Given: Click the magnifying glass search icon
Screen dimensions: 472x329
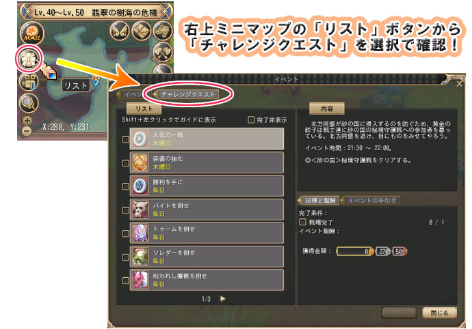Looking at the screenshot, I should pyautogui.click(x=29, y=103).
